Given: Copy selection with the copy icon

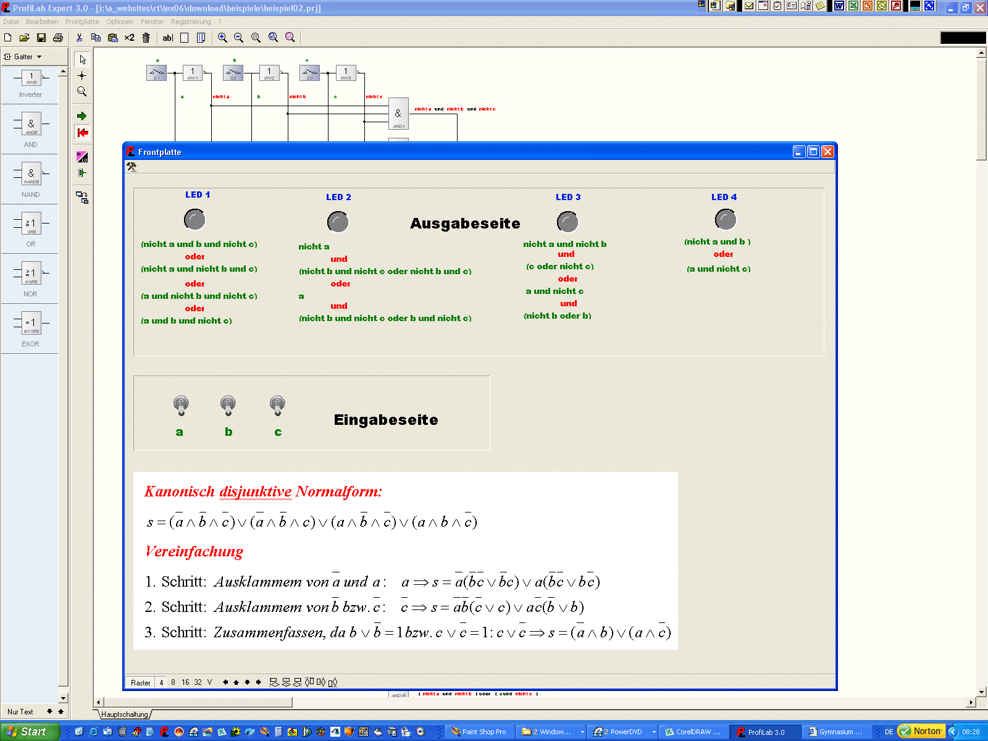Looking at the screenshot, I should click(96, 38).
